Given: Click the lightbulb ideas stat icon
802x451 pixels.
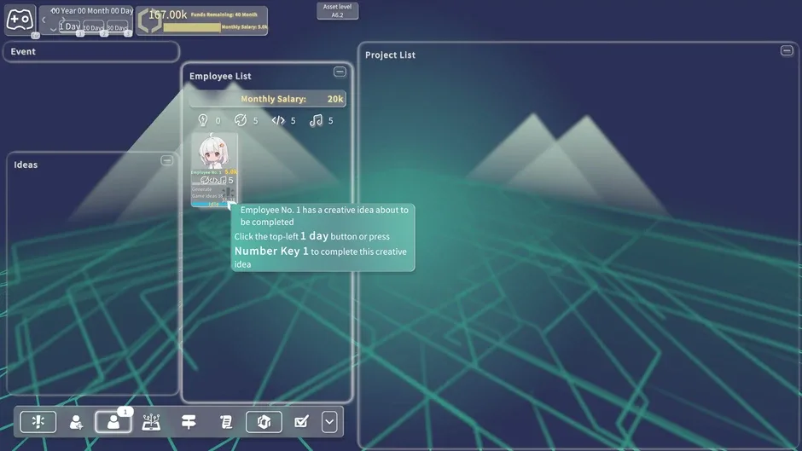Looking at the screenshot, I should (203, 120).
